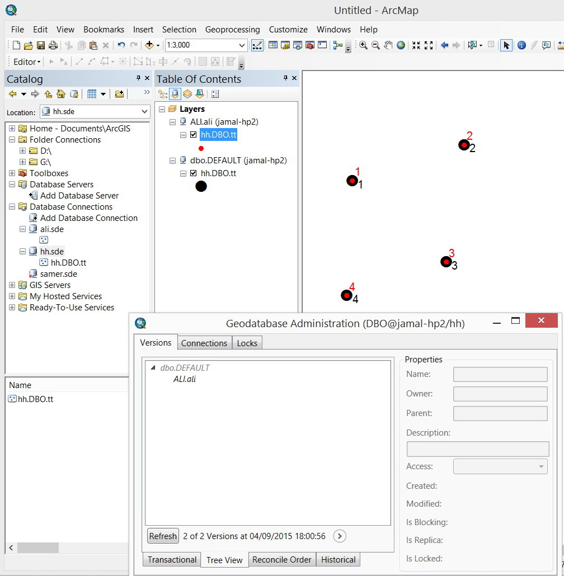Select the Zoom Out tool
The width and height of the screenshot is (564, 576).
[x=375, y=45]
